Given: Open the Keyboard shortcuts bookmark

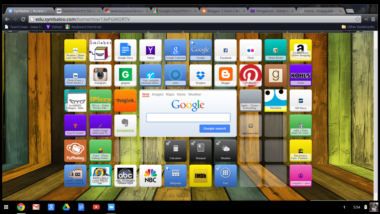Looking at the screenshot, I should 84,27.
